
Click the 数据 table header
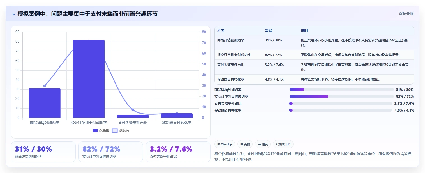pos(268,31)
